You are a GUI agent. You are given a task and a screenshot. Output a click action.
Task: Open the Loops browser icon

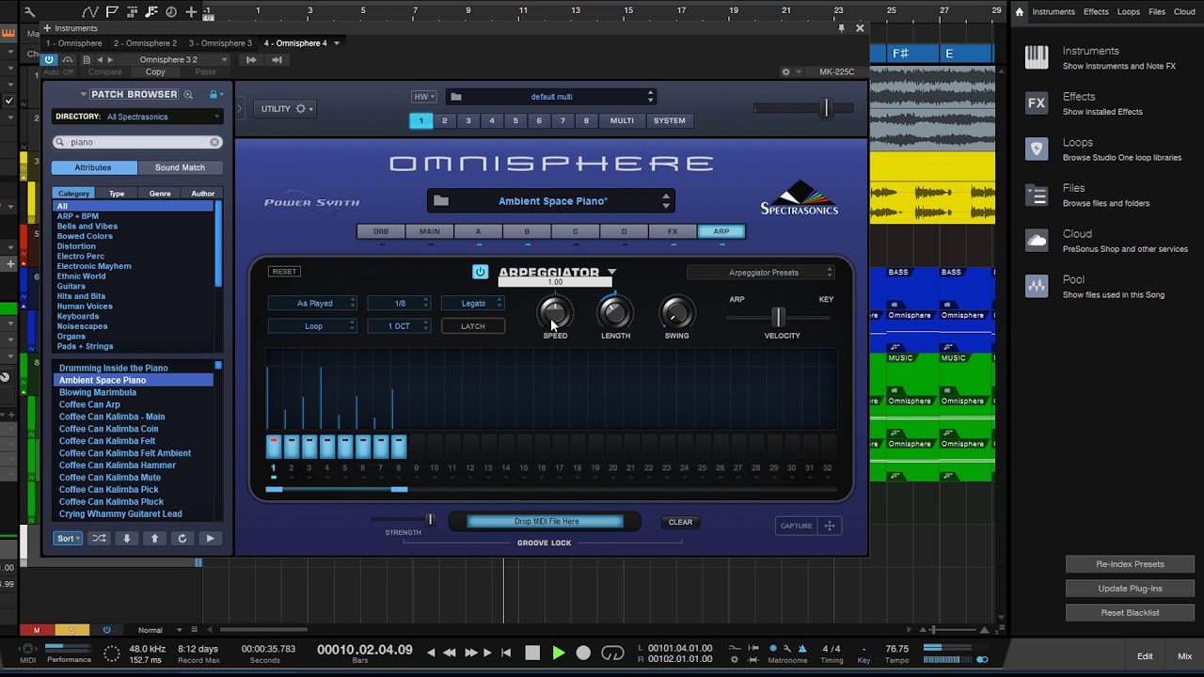[1037, 149]
